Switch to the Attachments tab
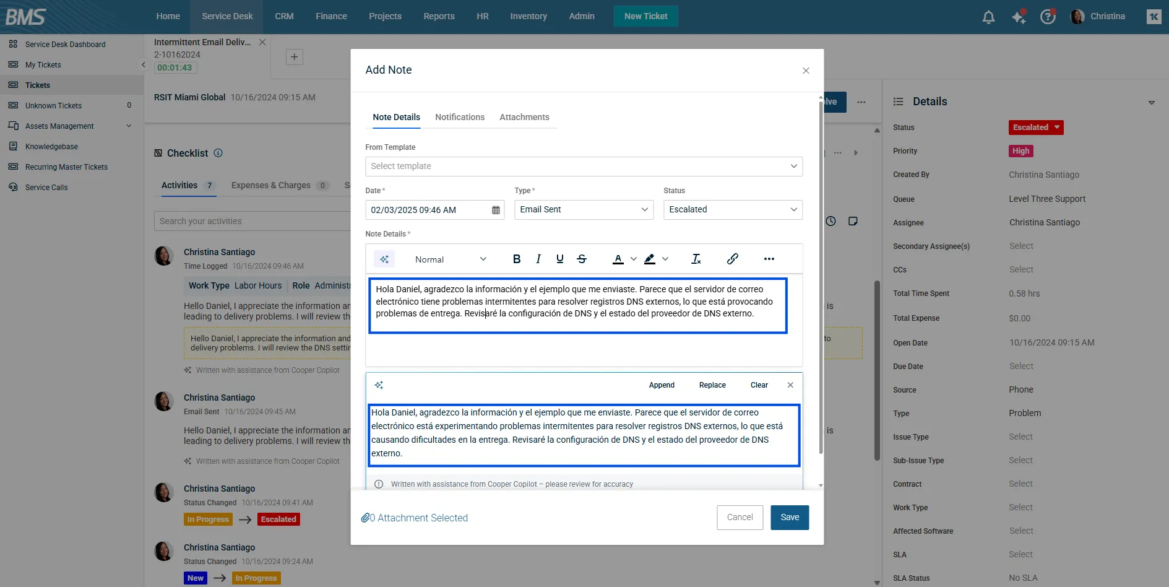This screenshot has width=1169, height=587. 524,117
